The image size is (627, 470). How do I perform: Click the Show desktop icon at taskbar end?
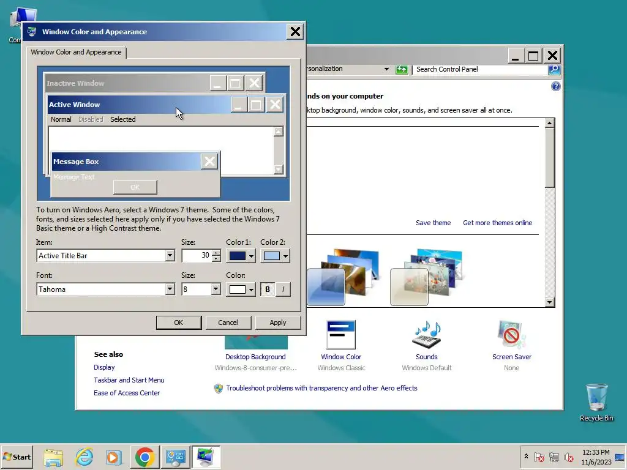(620, 457)
